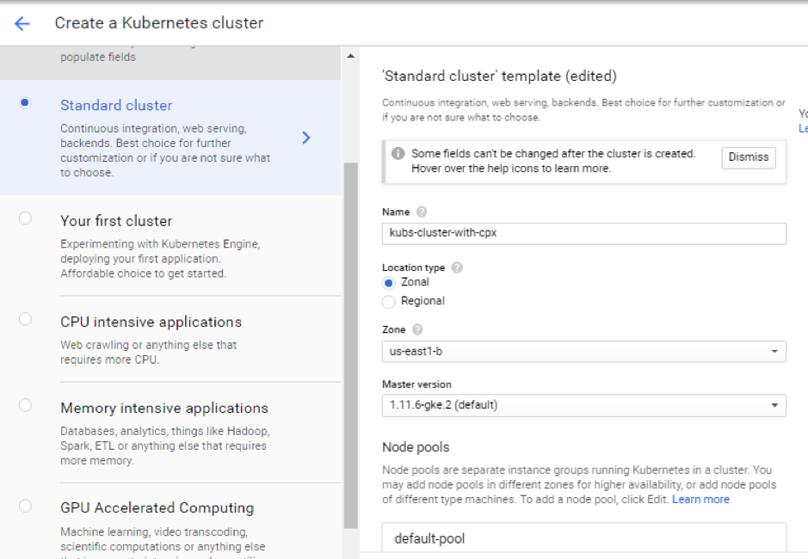
Task: Click the back arrow icon
Action: (x=22, y=23)
